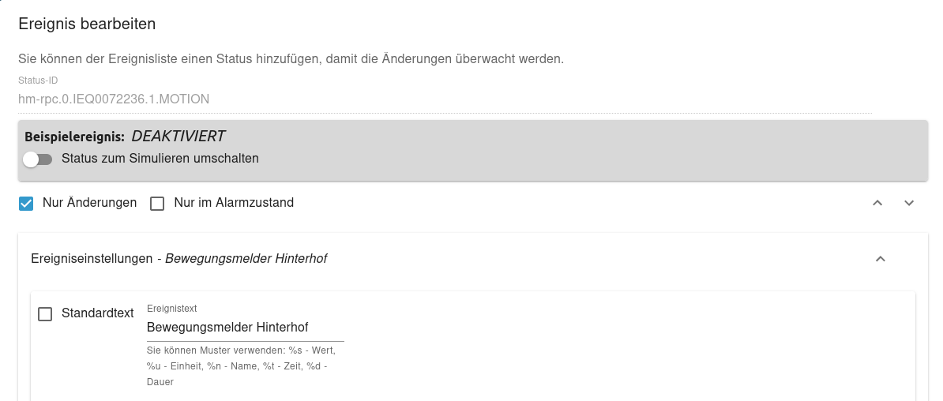Screen dimensions: 943x401
Task: Enable the 'Nur im Alarmzustand' checkbox
Action: pos(157,204)
